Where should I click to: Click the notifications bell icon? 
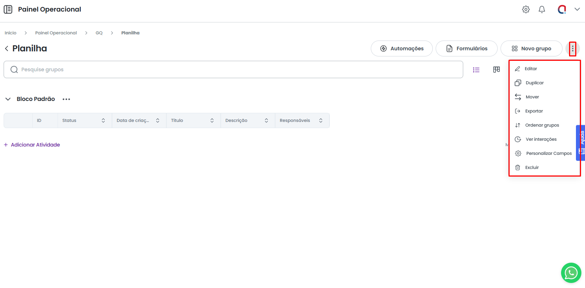point(542,9)
